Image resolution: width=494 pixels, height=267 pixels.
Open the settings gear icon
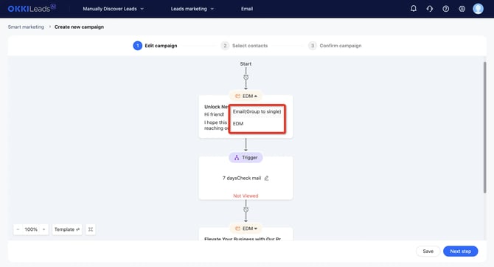[x=462, y=9]
